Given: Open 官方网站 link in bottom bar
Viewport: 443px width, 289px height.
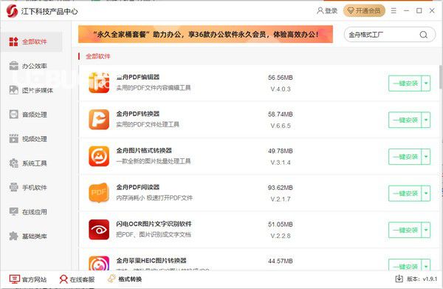Looking at the screenshot, I should pos(28,279).
